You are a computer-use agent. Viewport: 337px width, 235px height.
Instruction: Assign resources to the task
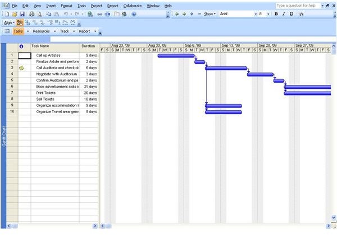(x=124, y=14)
